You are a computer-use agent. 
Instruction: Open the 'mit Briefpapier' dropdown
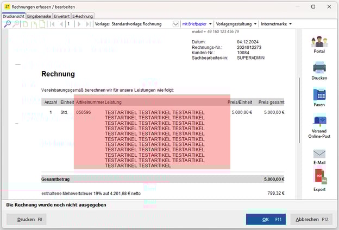[197, 24]
